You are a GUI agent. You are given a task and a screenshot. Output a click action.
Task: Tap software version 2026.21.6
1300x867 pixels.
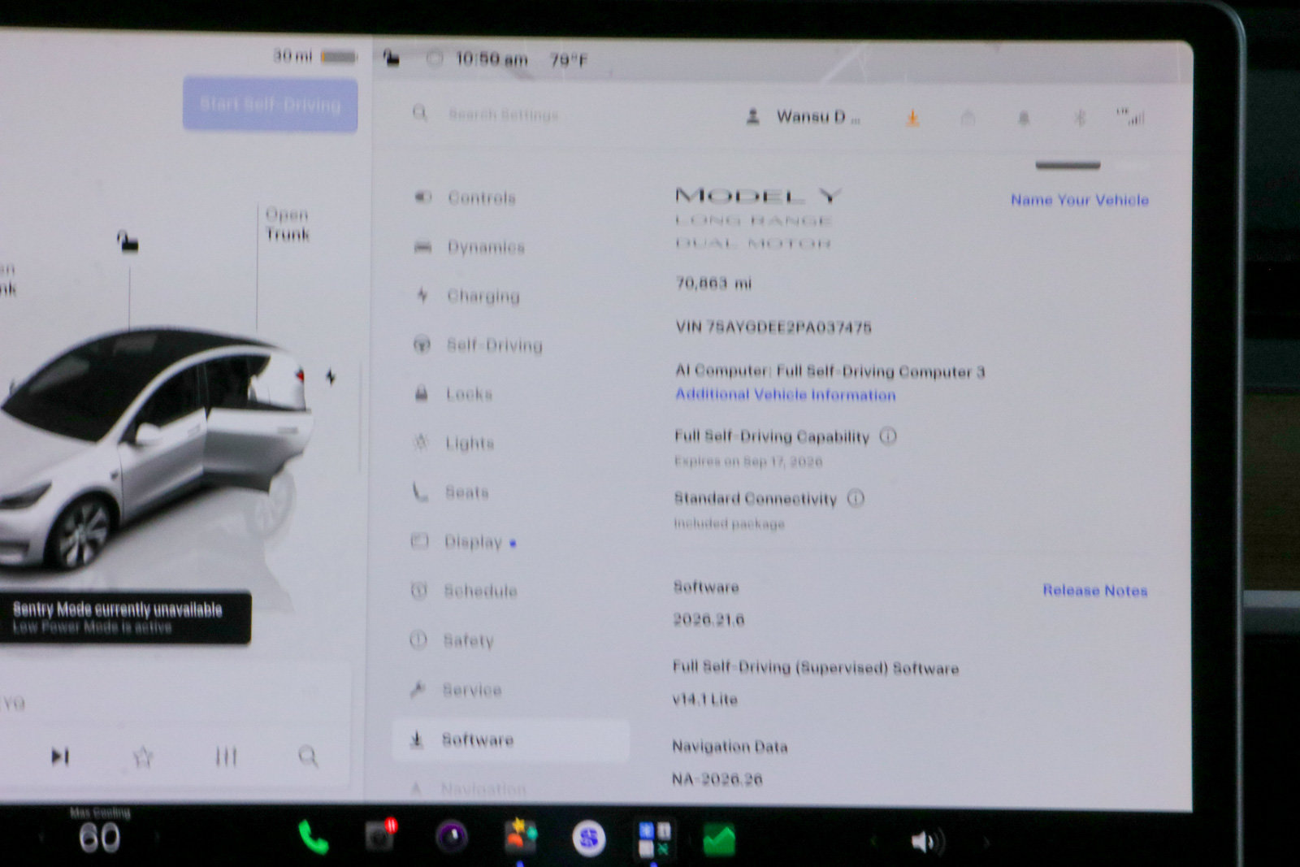click(708, 620)
